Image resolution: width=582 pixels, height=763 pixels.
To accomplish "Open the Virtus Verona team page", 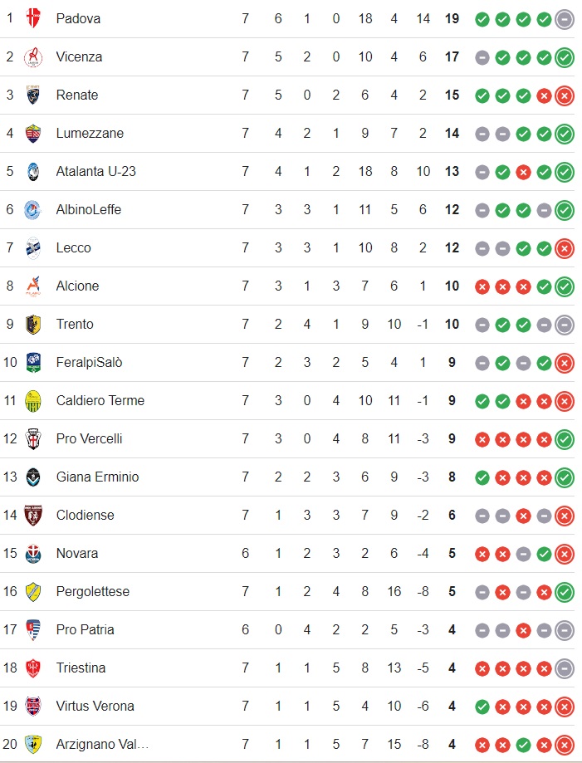I will [95, 706].
